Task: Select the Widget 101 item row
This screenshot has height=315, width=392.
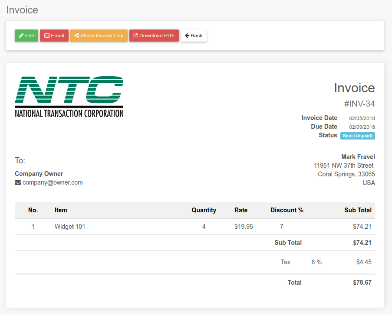Action: [70, 226]
